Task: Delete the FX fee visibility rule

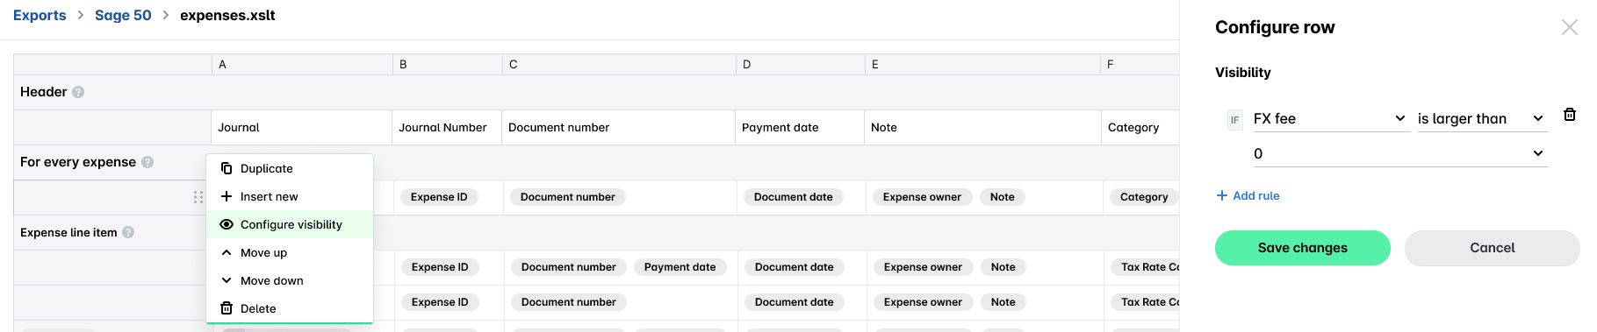Action: 1570,115
